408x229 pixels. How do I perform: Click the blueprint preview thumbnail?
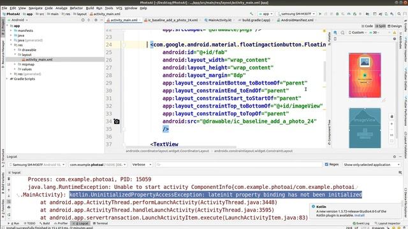click(x=365, y=128)
